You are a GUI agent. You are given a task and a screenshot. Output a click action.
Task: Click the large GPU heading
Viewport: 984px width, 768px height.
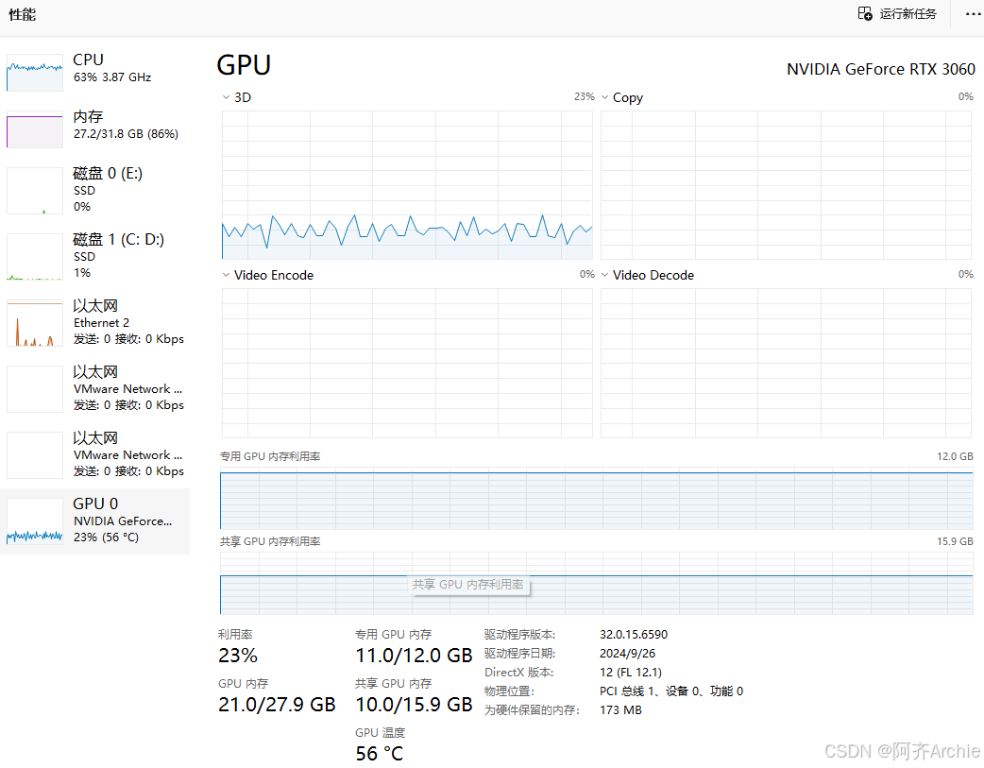(245, 65)
